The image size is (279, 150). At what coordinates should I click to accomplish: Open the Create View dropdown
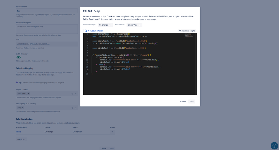tap(134, 25)
